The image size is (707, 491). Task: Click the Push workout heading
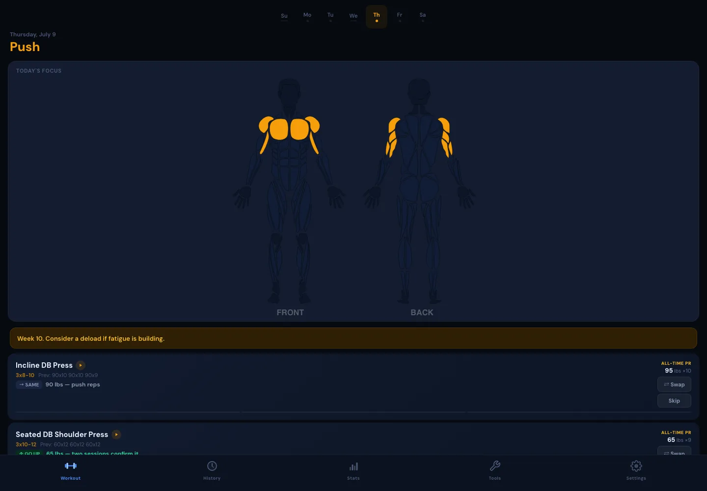[25, 47]
